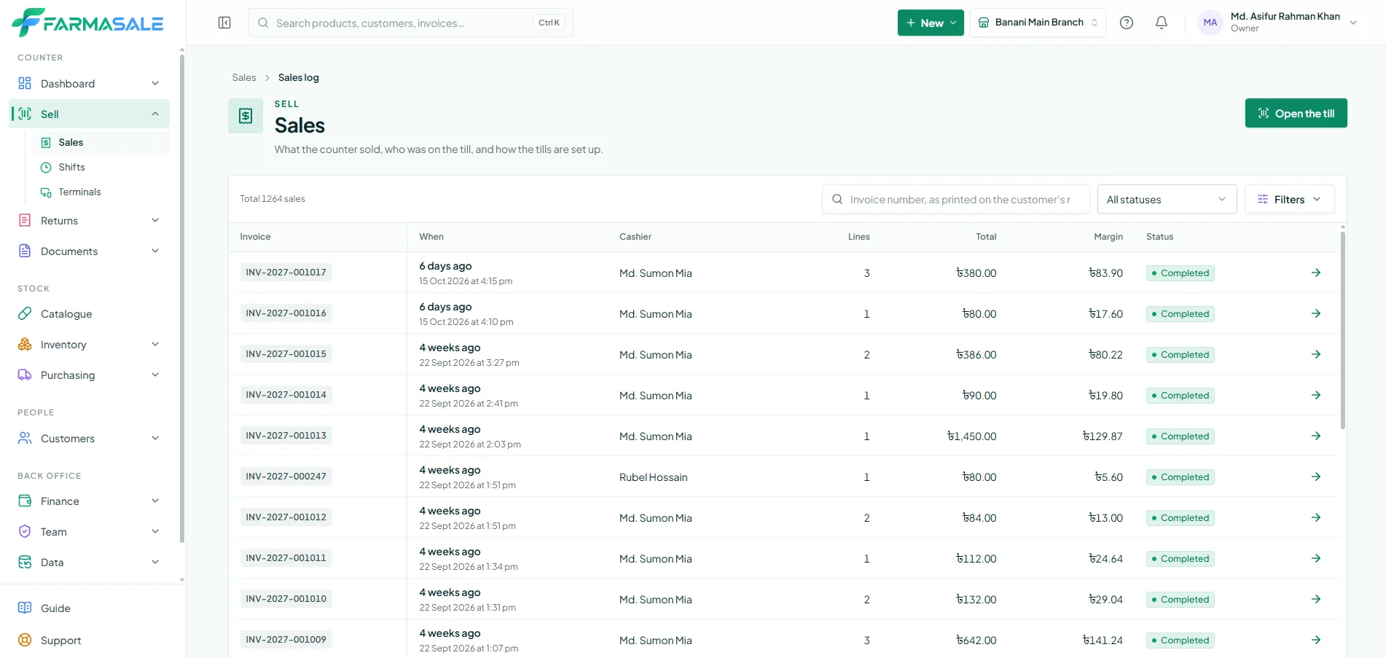
Task: Open row arrow for INV-2027-001009
Action: (1316, 640)
